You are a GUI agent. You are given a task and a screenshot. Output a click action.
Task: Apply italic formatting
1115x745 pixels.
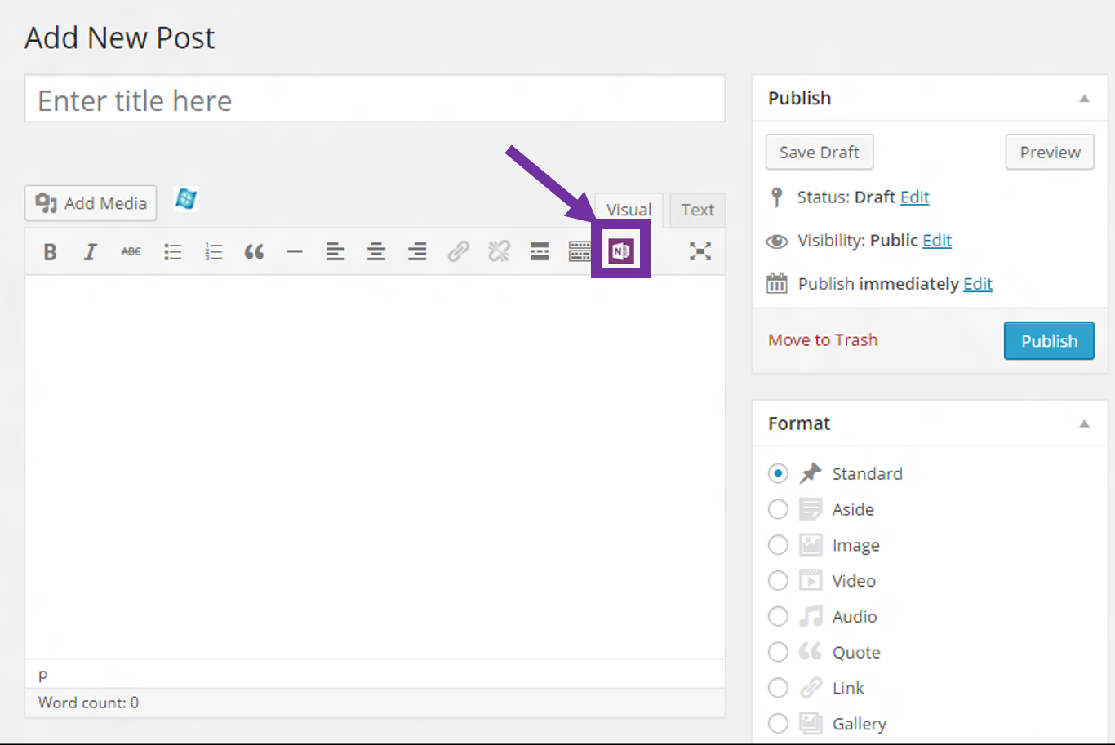pyautogui.click(x=91, y=252)
